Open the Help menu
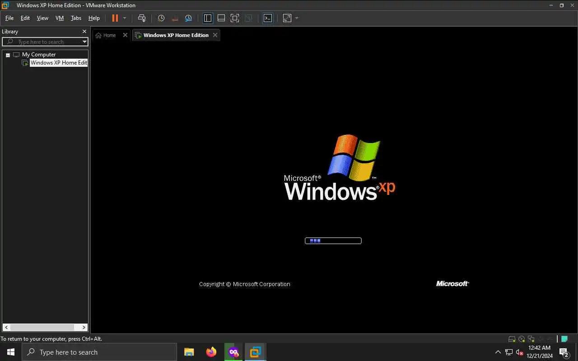Image resolution: width=578 pixels, height=361 pixels. pos(94,18)
